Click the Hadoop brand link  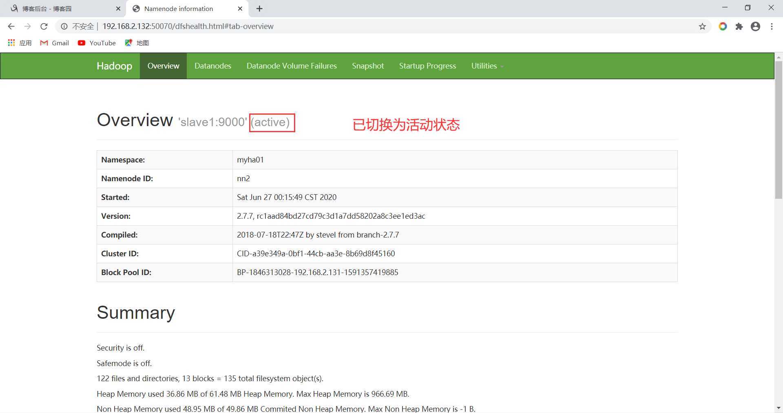coord(114,66)
